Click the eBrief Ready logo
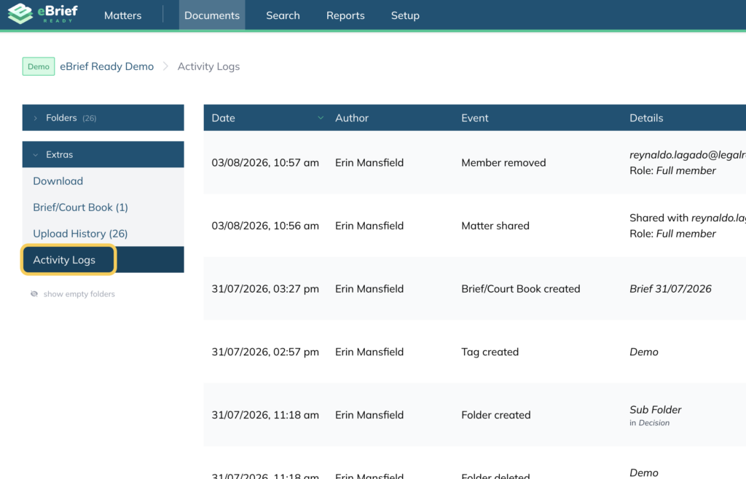Screen dimensions: 746x479 (43, 13)
